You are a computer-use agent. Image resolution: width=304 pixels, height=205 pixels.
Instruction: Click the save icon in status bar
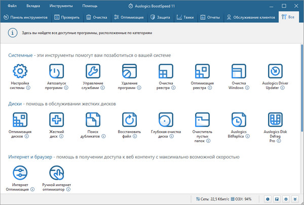[x=277, y=199]
